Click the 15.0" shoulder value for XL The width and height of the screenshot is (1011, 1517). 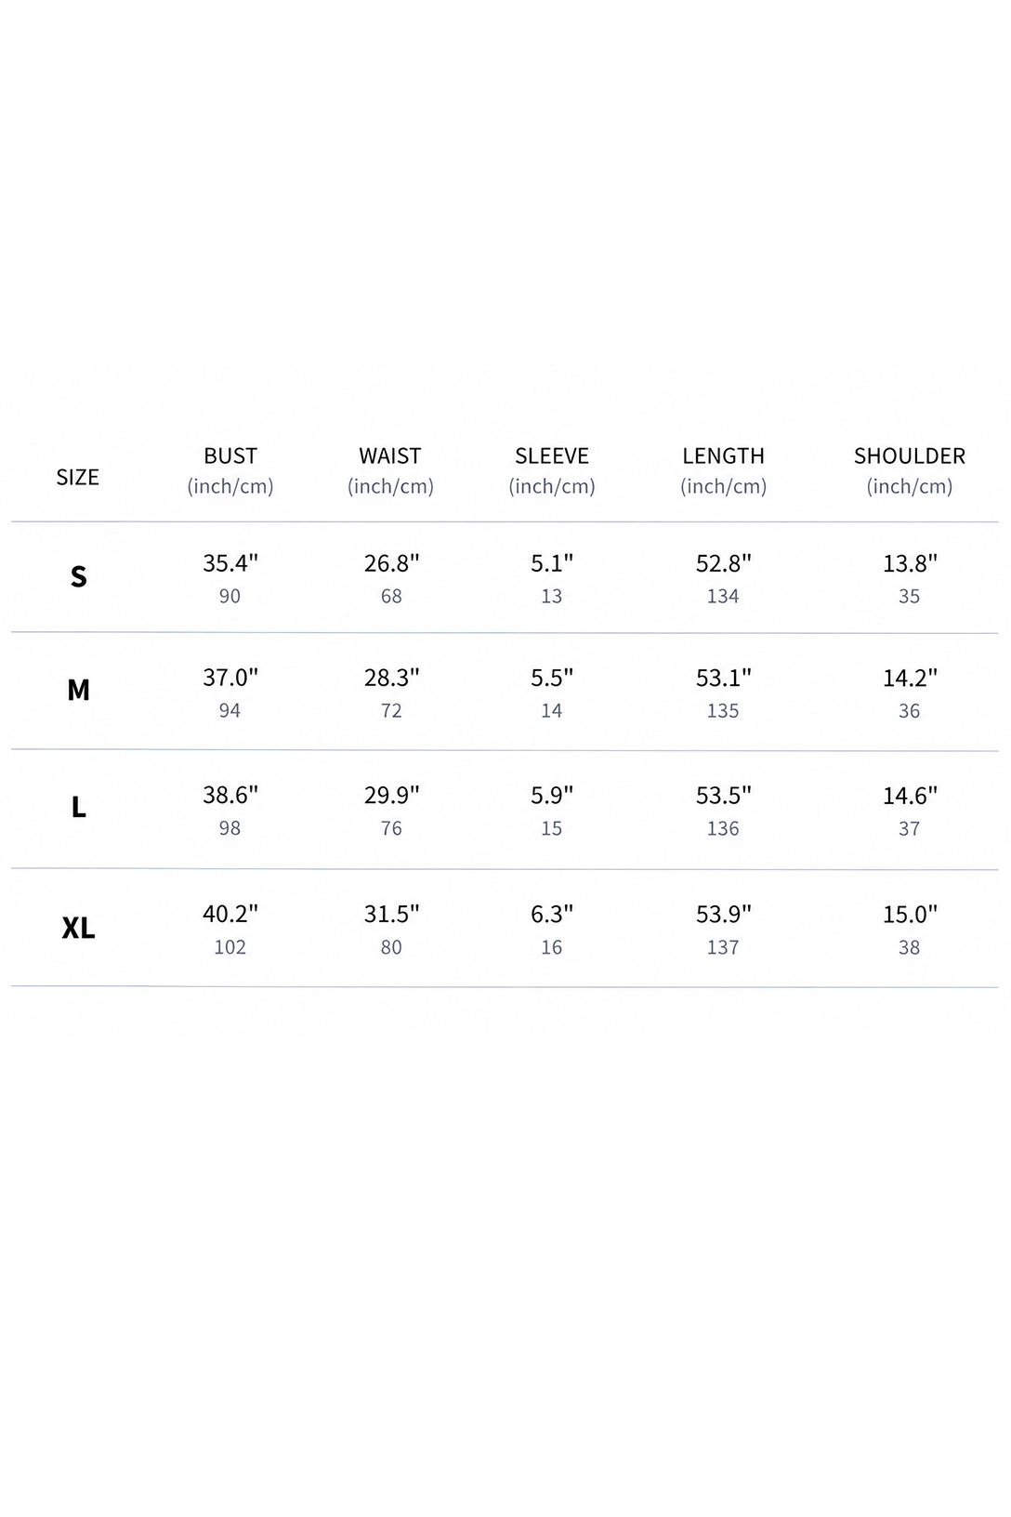coord(910,914)
